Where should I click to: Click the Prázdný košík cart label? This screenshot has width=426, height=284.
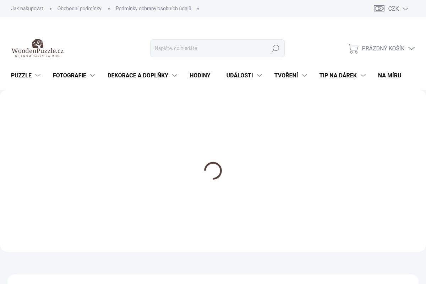383,48
